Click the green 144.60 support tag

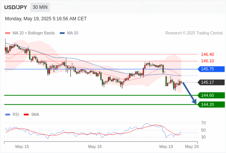[x=211, y=95]
